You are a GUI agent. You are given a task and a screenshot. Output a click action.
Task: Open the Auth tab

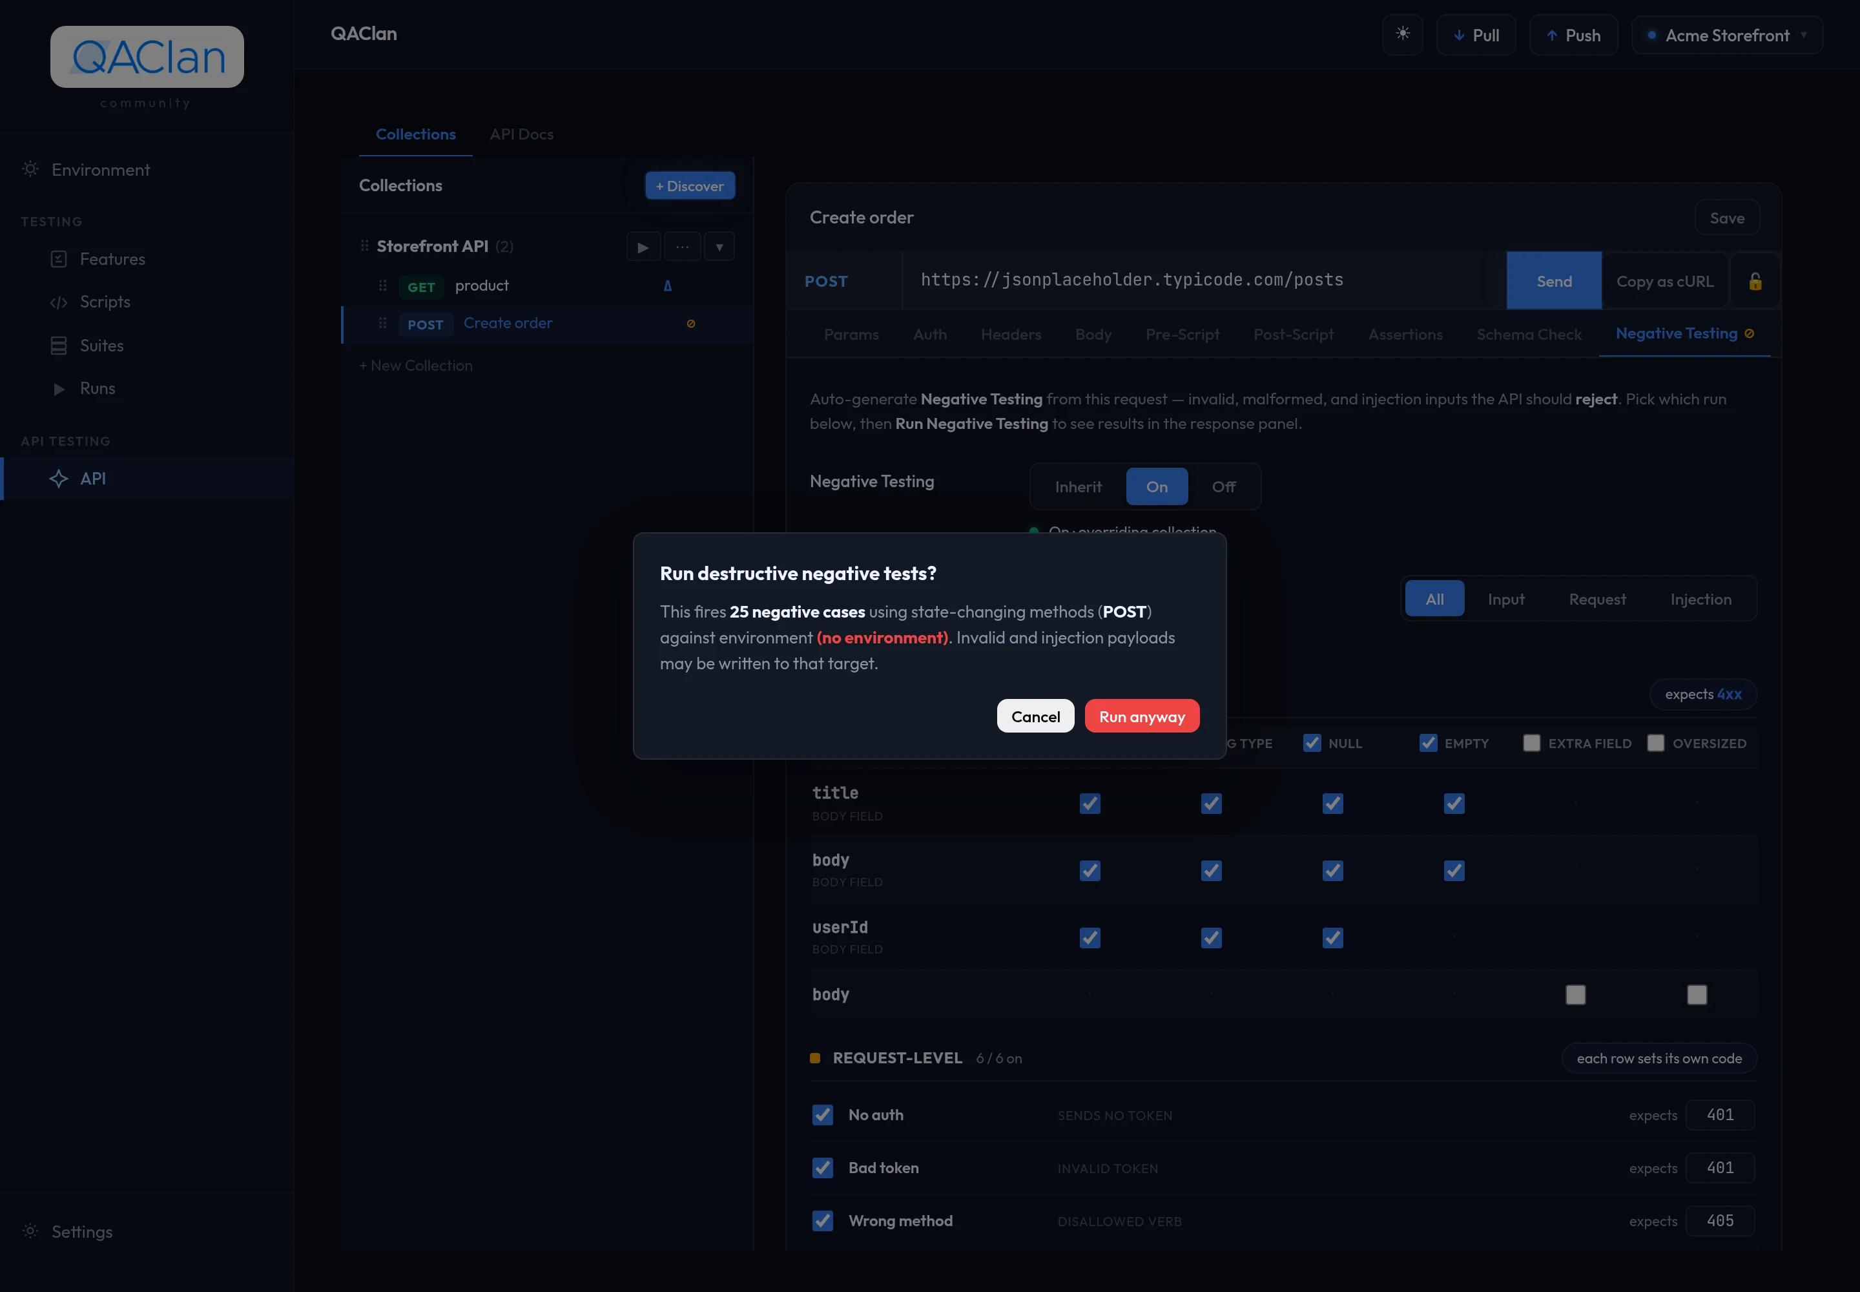929,335
